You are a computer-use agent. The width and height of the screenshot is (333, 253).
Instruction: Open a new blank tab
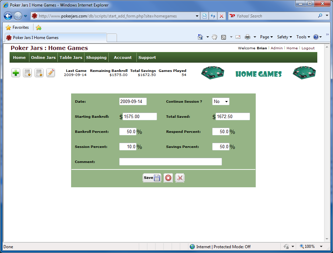112,38
